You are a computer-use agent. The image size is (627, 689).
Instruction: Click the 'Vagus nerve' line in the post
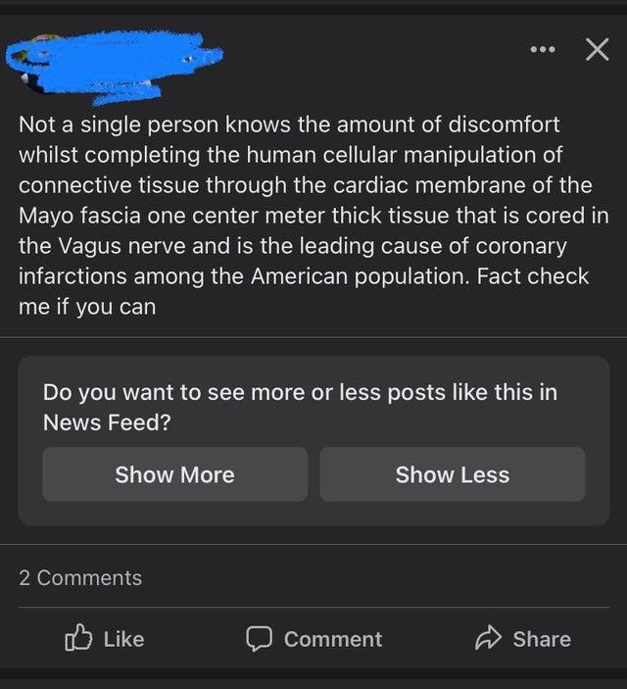(293, 246)
